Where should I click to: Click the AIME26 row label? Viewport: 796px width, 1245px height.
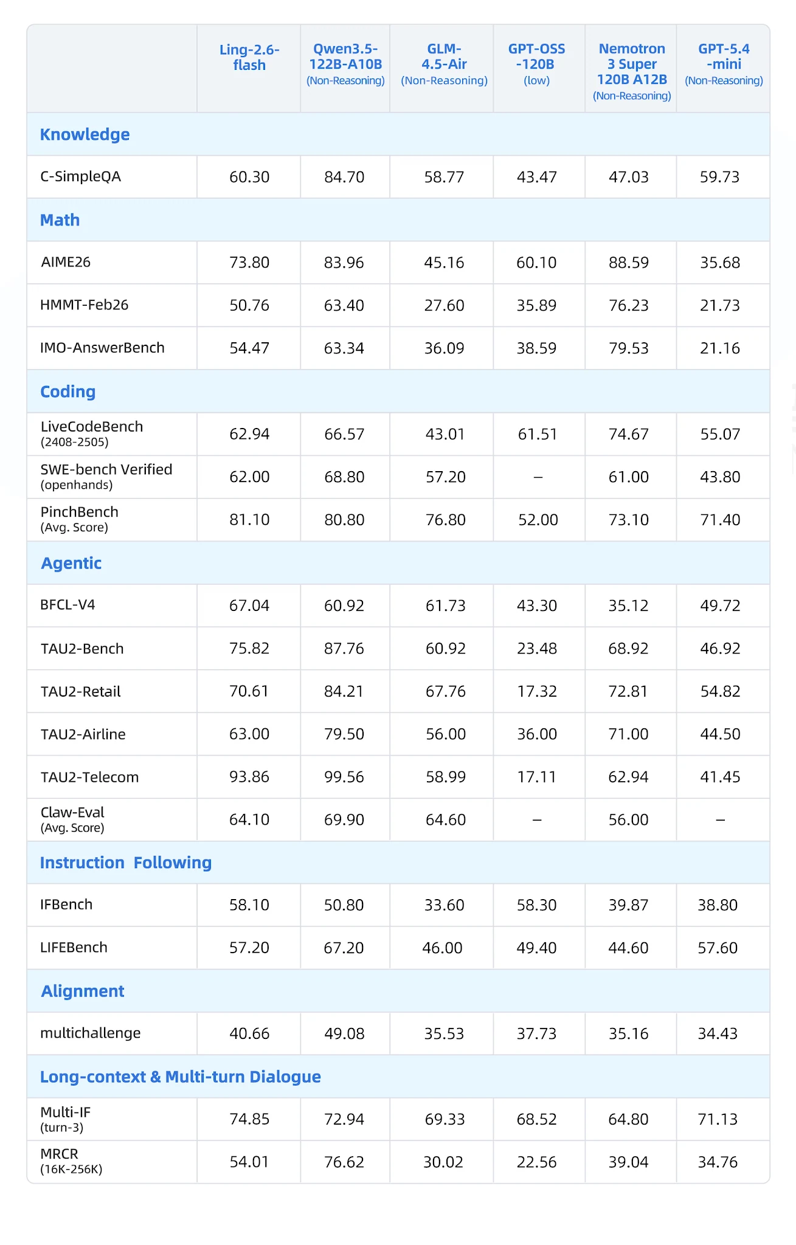point(65,263)
